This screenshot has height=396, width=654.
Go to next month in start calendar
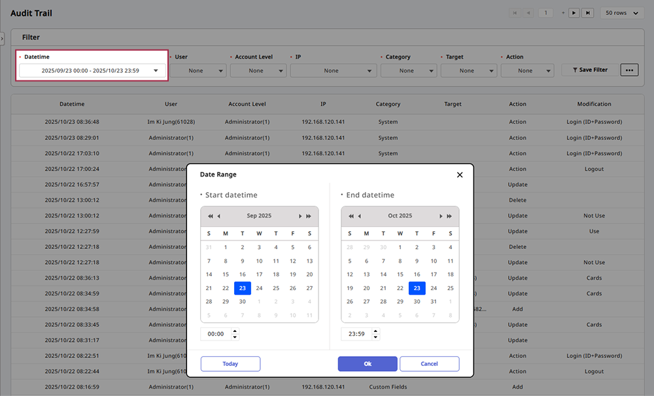tap(300, 216)
